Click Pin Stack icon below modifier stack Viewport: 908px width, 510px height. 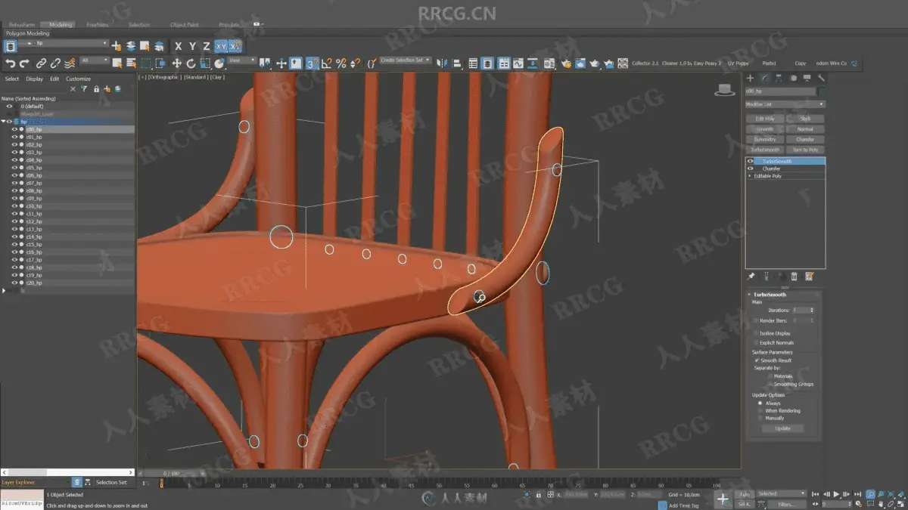tap(751, 277)
